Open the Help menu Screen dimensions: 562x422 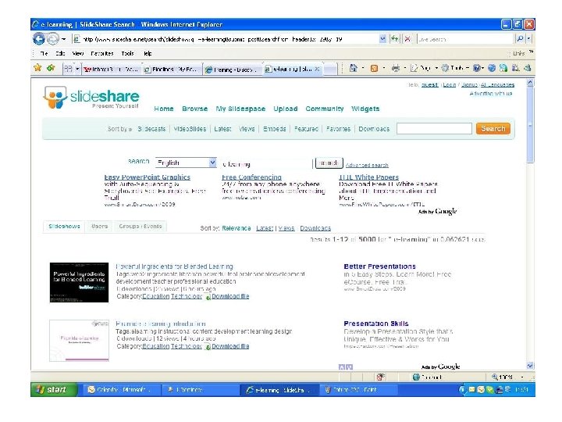[x=148, y=53]
